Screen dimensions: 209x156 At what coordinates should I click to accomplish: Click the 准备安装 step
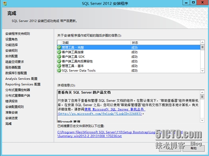coord(11,112)
